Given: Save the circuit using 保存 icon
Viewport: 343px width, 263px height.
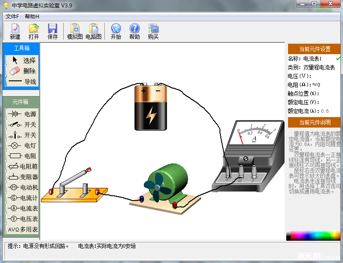Looking at the screenshot, I should [52, 31].
